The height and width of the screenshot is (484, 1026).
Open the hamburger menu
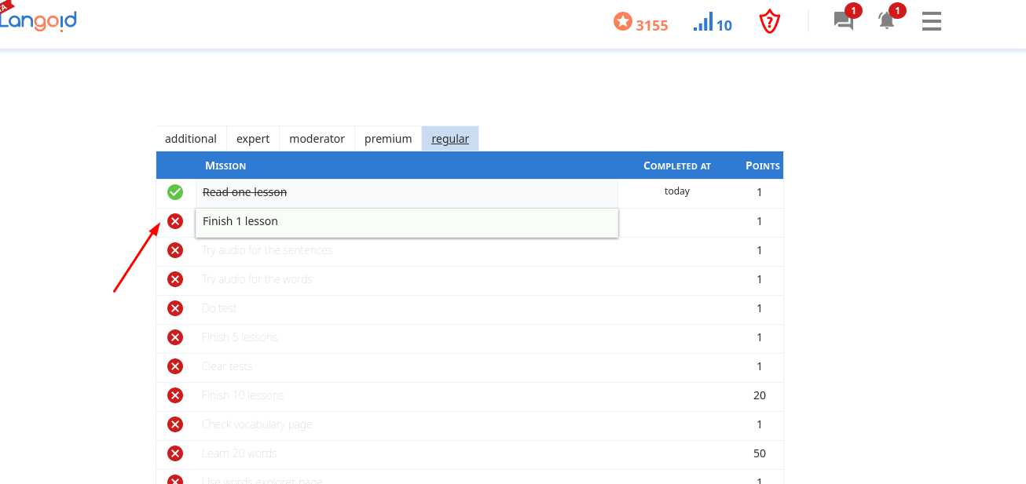pyautogui.click(x=932, y=21)
